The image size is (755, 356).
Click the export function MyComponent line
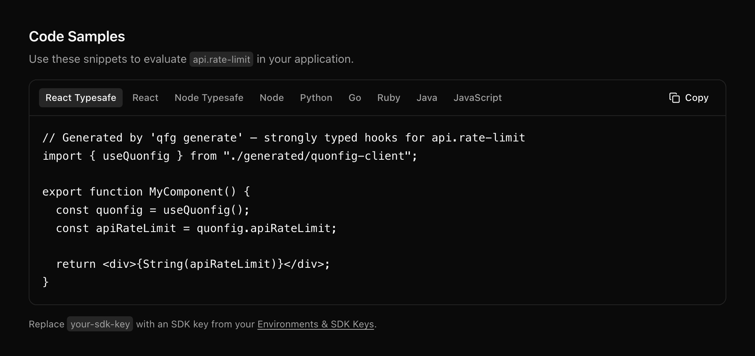click(x=146, y=192)
